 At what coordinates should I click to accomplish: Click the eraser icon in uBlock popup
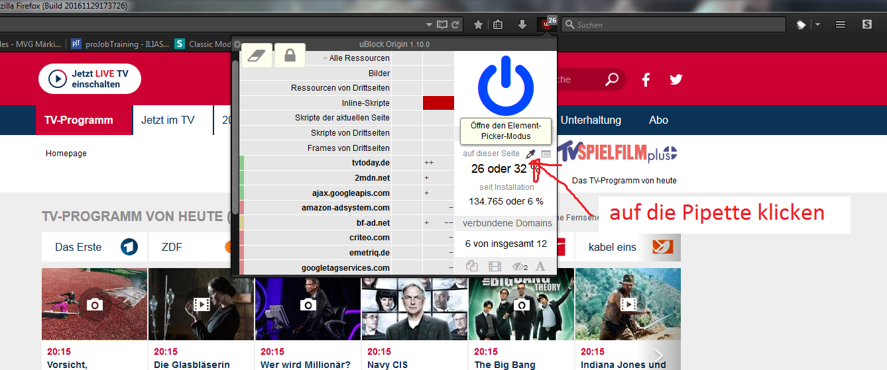pyautogui.click(x=255, y=56)
